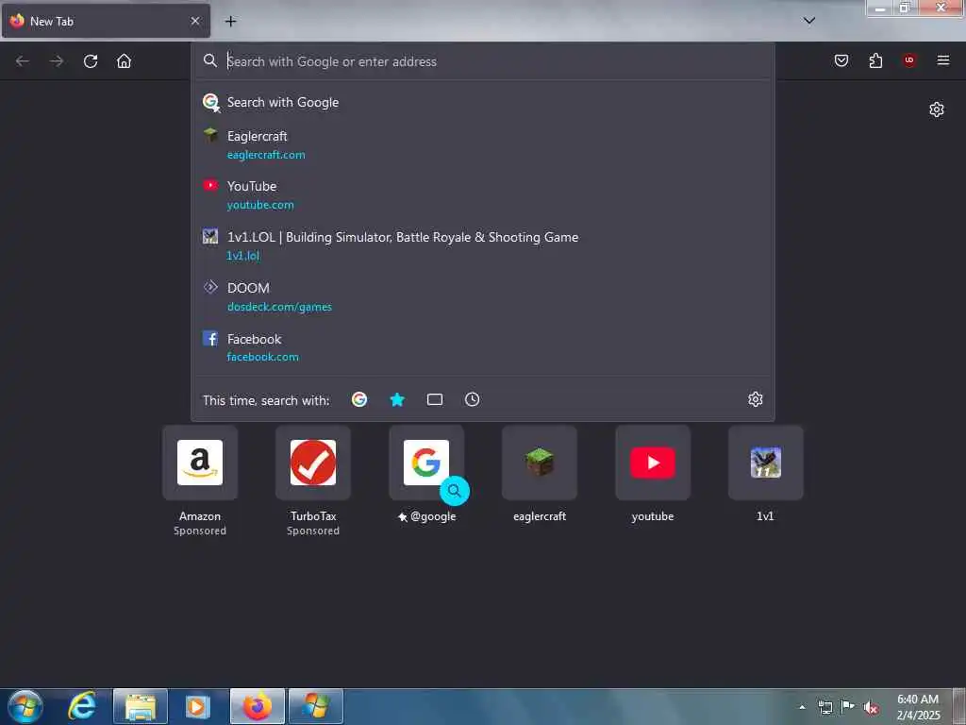Image resolution: width=966 pixels, height=725 pixels.
Task: Open new tab page personalize gear
Action: point(937,110)
